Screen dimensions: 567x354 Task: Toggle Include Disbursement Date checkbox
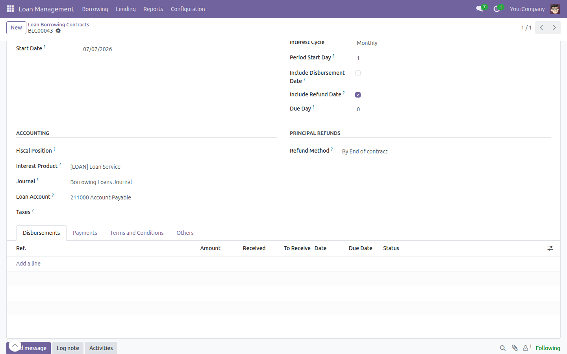pyautogui.click(x=358, y=73)
